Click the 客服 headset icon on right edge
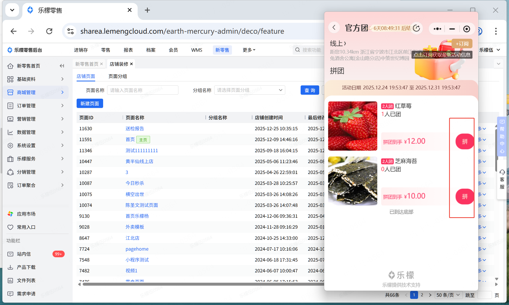The height and width of the screenshot is (305, 509). [x=502, y=172]
